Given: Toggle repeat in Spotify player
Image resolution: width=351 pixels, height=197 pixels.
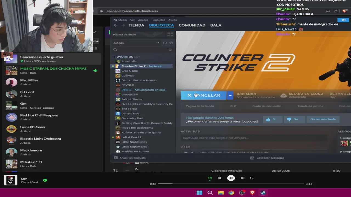Looking at the screenshot, I should [x=252, y=178].
